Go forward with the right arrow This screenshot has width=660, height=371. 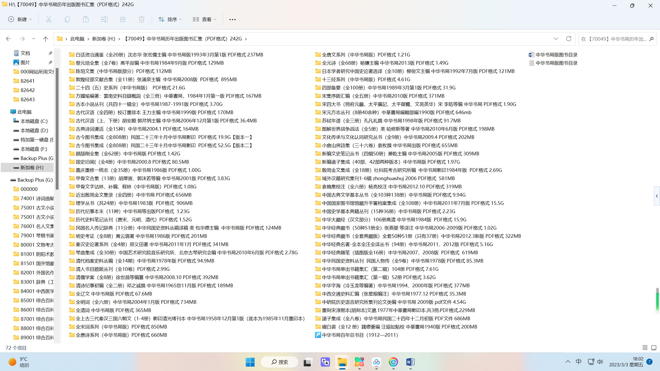click(22, 39)
